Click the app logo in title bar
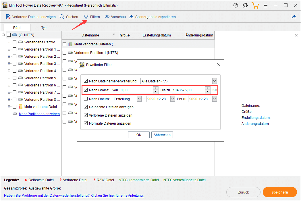 point(5,5)
